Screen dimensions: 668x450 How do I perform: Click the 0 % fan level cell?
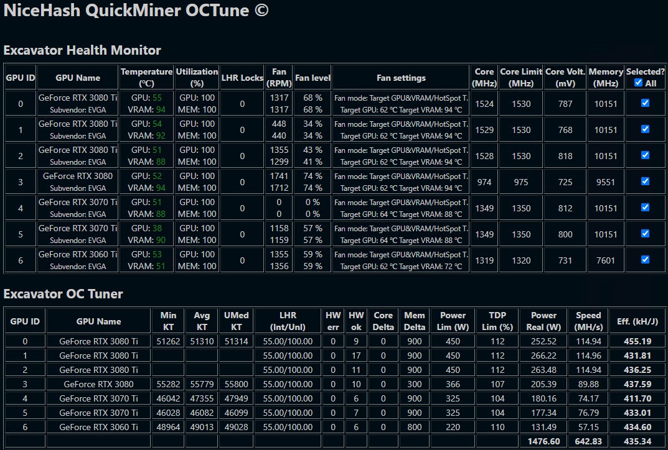click(313, 208)
